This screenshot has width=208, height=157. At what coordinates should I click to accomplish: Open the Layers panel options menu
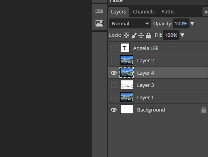pos(206,11)
